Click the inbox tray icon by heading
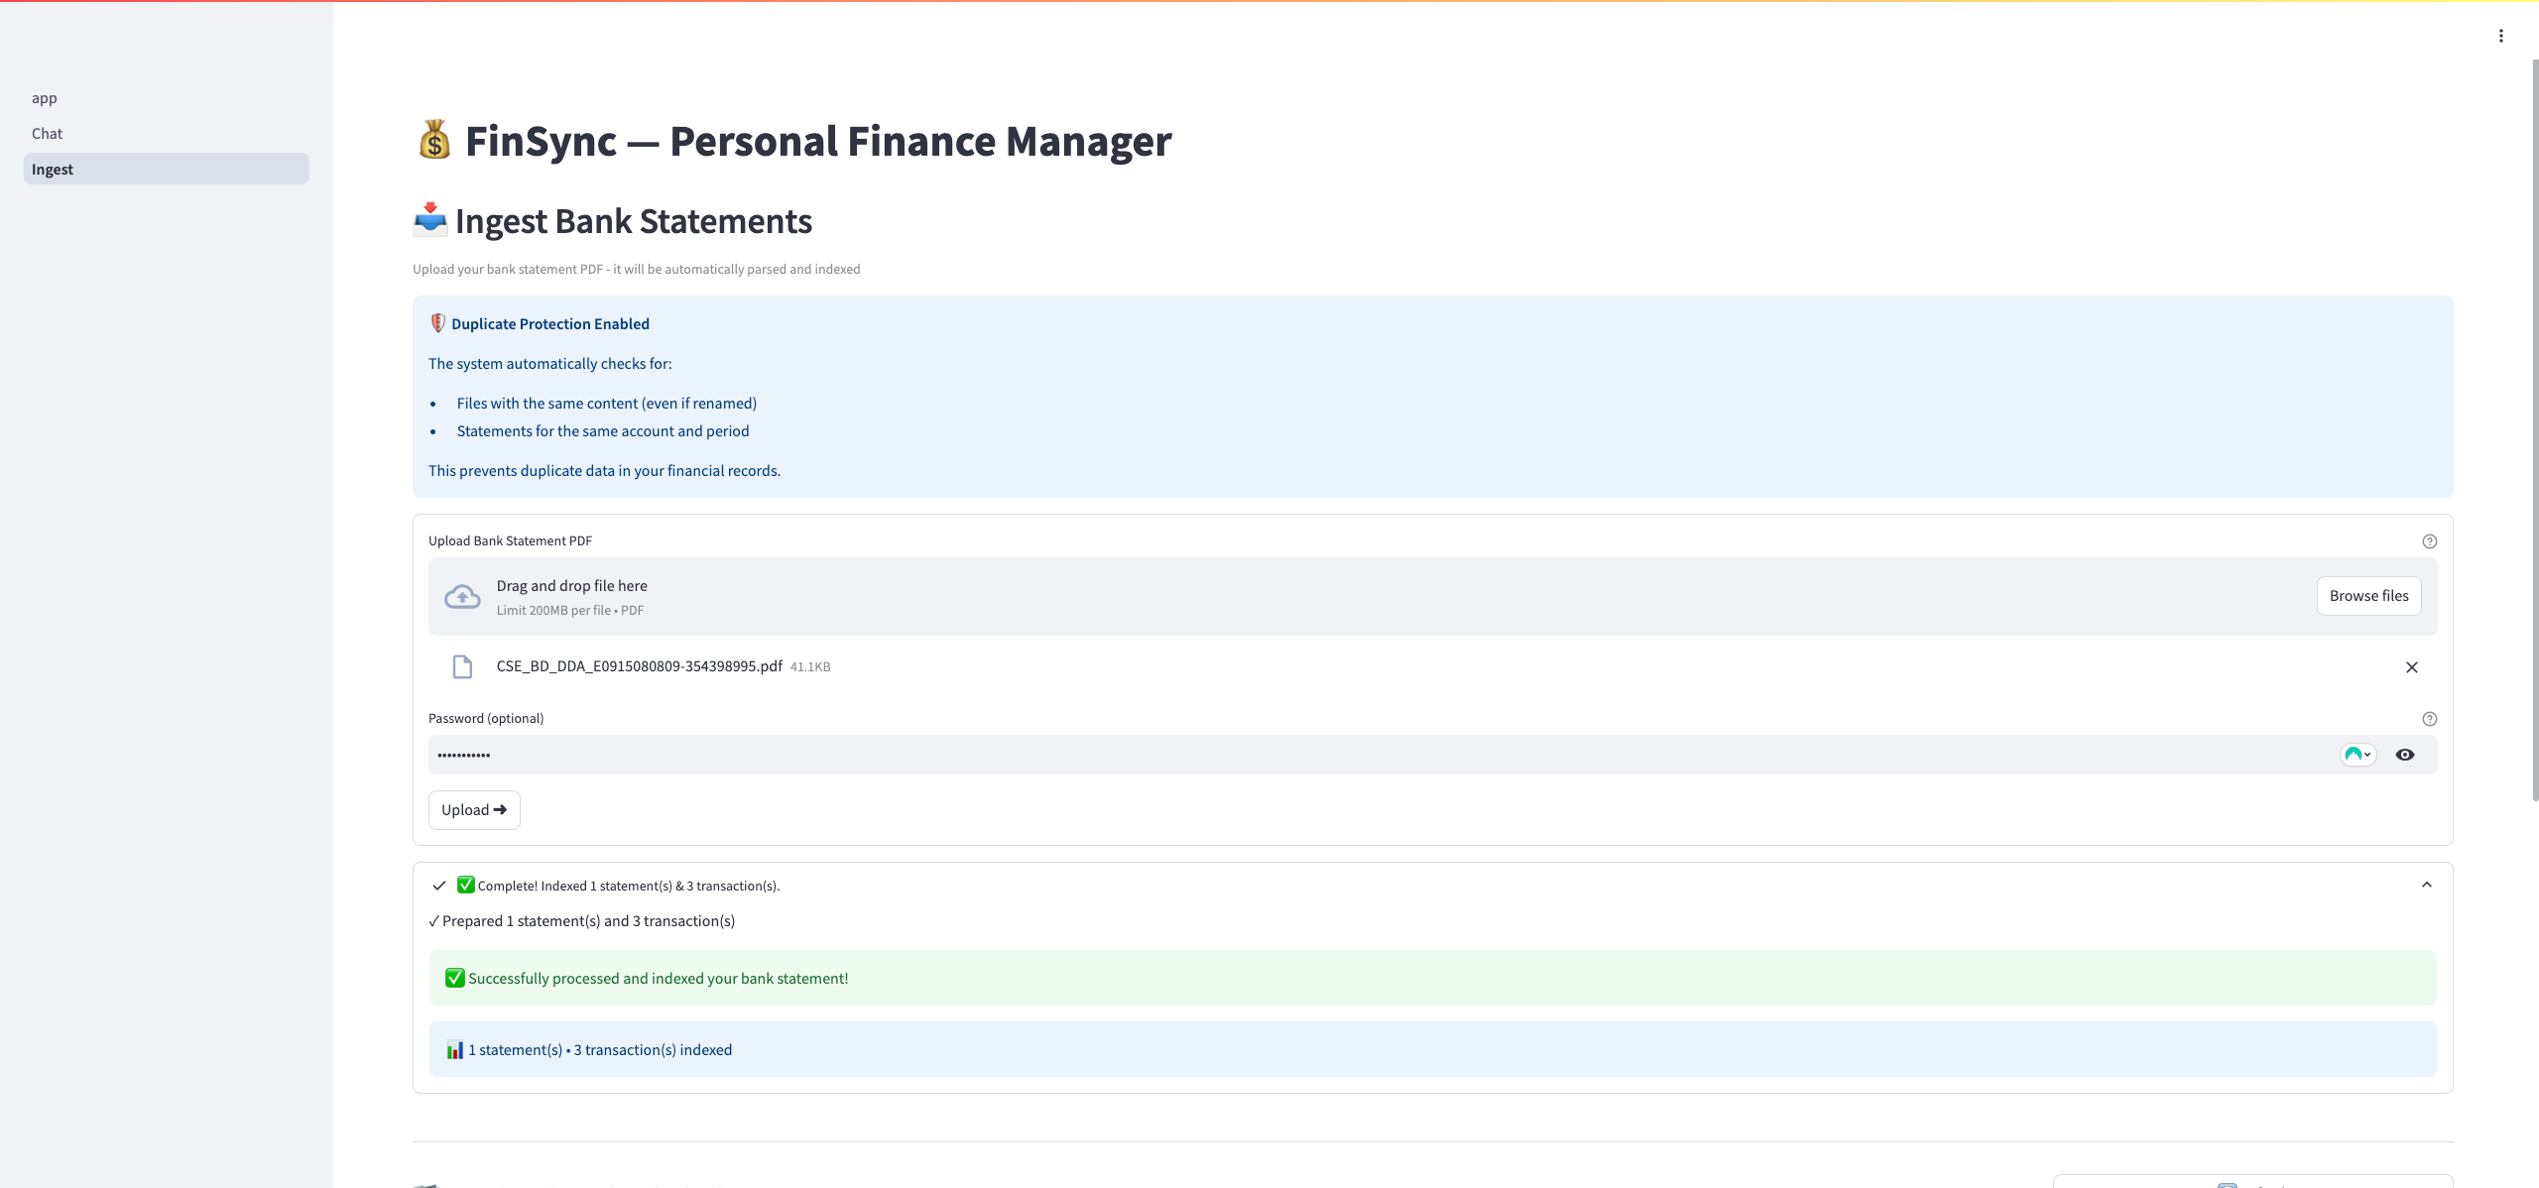Screen dimensions: 2539x1188 point(430,219)
